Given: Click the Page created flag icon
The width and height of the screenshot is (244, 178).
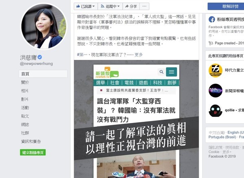Looking at the screenshot, I should click(211, 43).
